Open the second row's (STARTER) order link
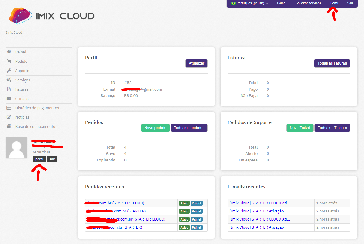Image resolution: width=364 pixels, height=244 pixels. pyautogui.click(x=116, y=211)
